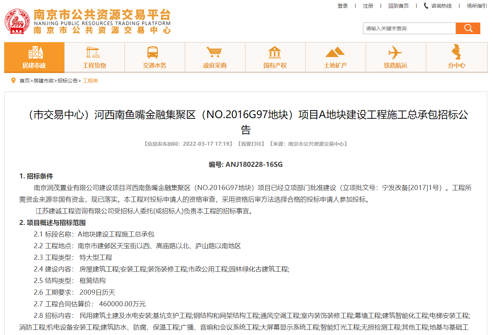Select the 工程类 breadcrumb item
The image size is (493, 335).
pos(90,81)
